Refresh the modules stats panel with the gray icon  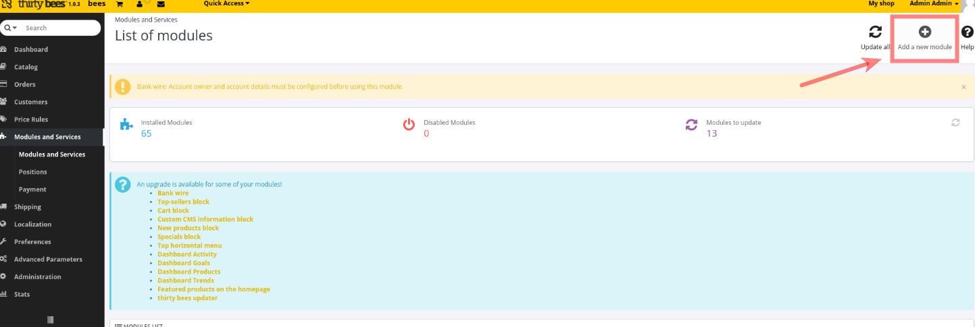(955, 123)
